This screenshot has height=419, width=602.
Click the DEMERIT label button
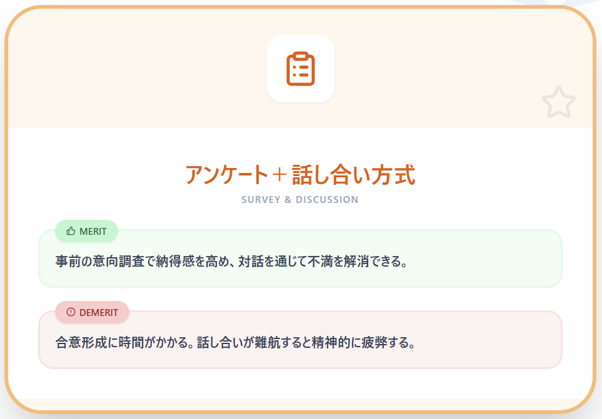click(x=92, y=313)
